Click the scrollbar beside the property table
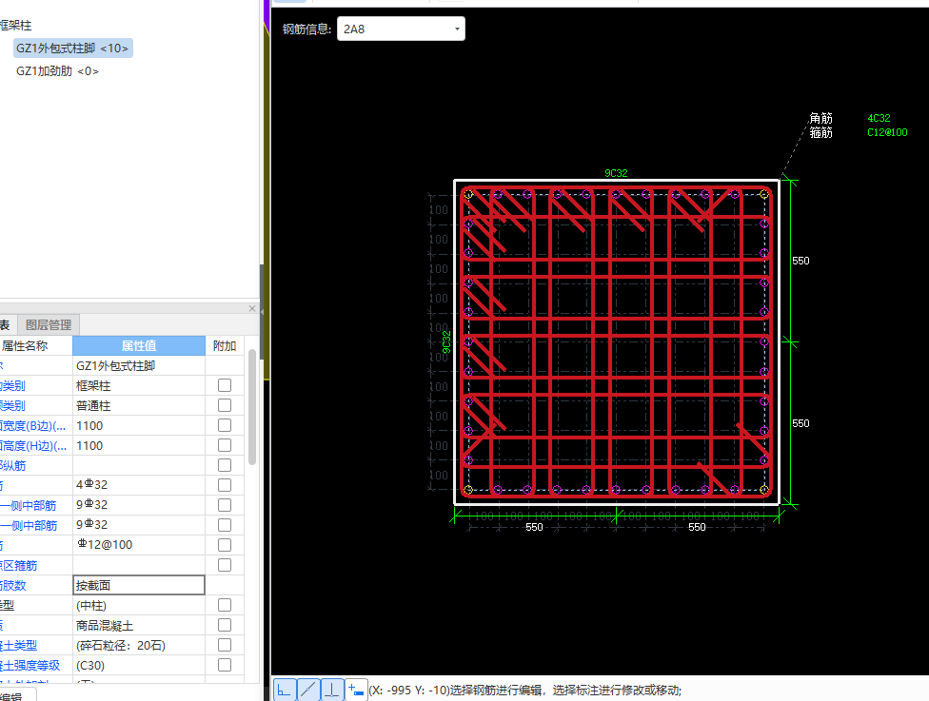Screen dimensions: 929x701 (x=252, y=407)
